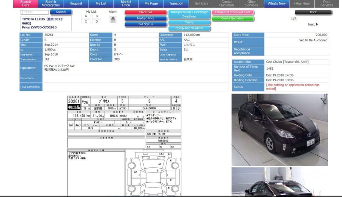The width and height of the screenshot is (342, 197).
Task: Open the front Prius photo thumbnail
Action: point(280,130)
